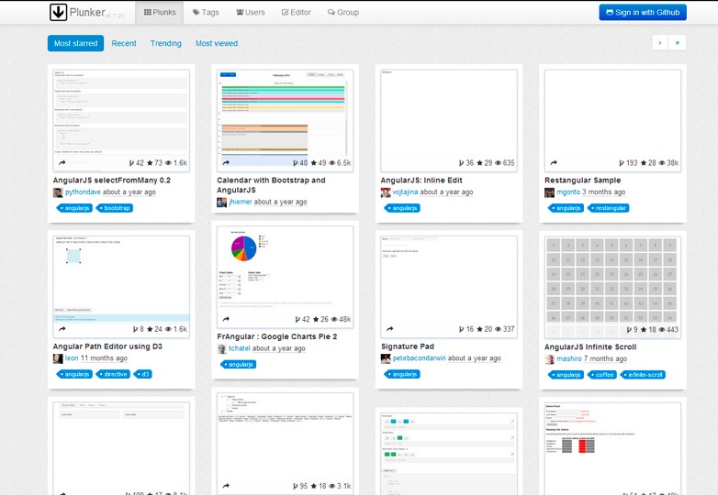The width and height of the screenshot is (718, 495).
Task: Click pythondave's avatar image
Action: (x=58, y=192)
